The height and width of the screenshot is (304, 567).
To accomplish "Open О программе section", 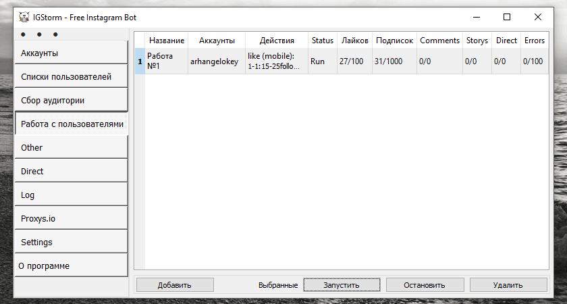I will [x=72, y=265].
